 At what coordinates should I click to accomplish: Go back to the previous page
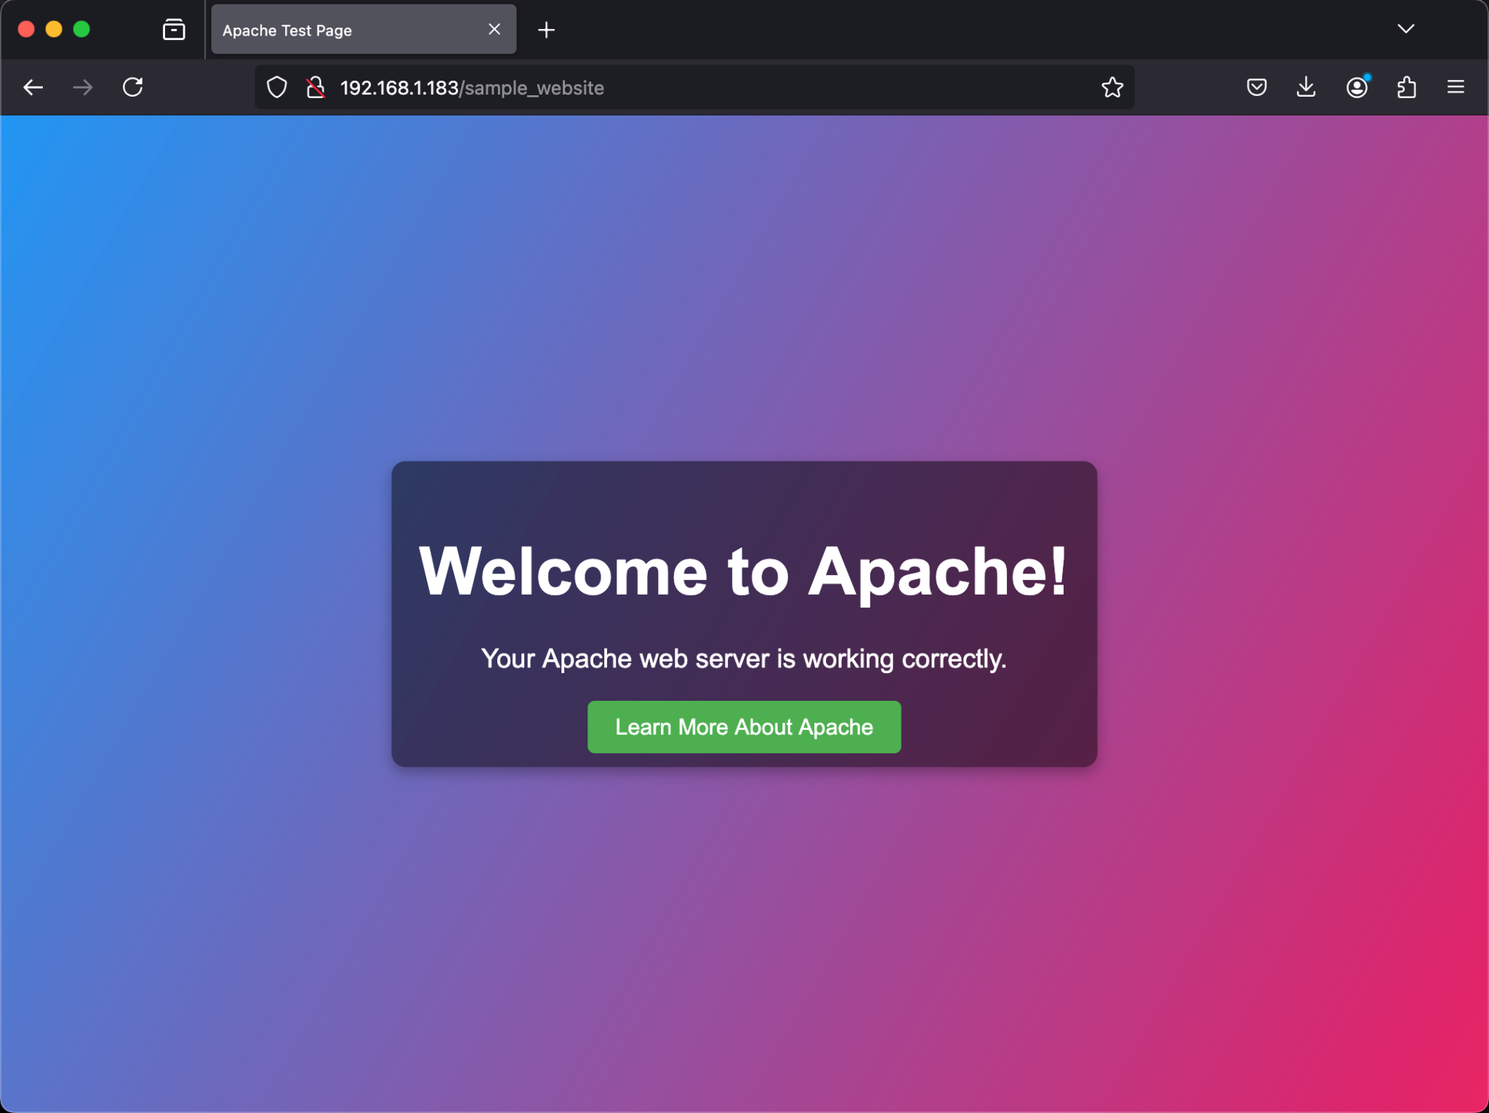coord(33,88)
